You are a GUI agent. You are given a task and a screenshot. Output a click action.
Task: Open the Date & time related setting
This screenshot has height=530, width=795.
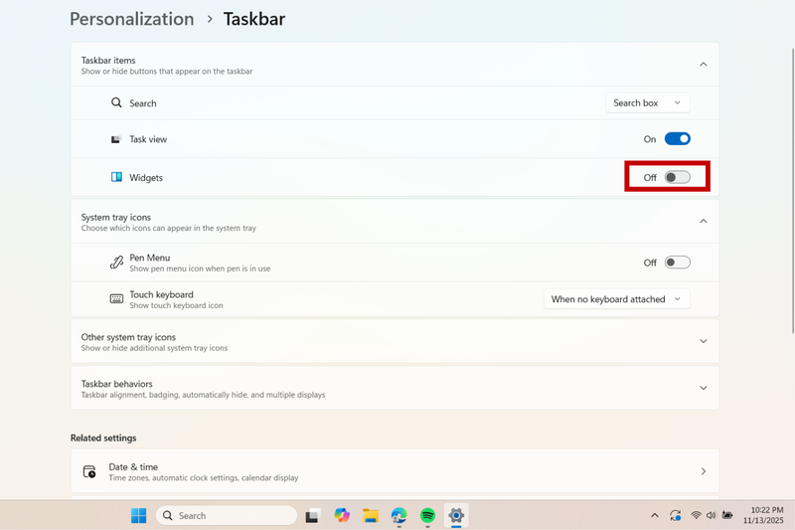click(x=395, y=470)
